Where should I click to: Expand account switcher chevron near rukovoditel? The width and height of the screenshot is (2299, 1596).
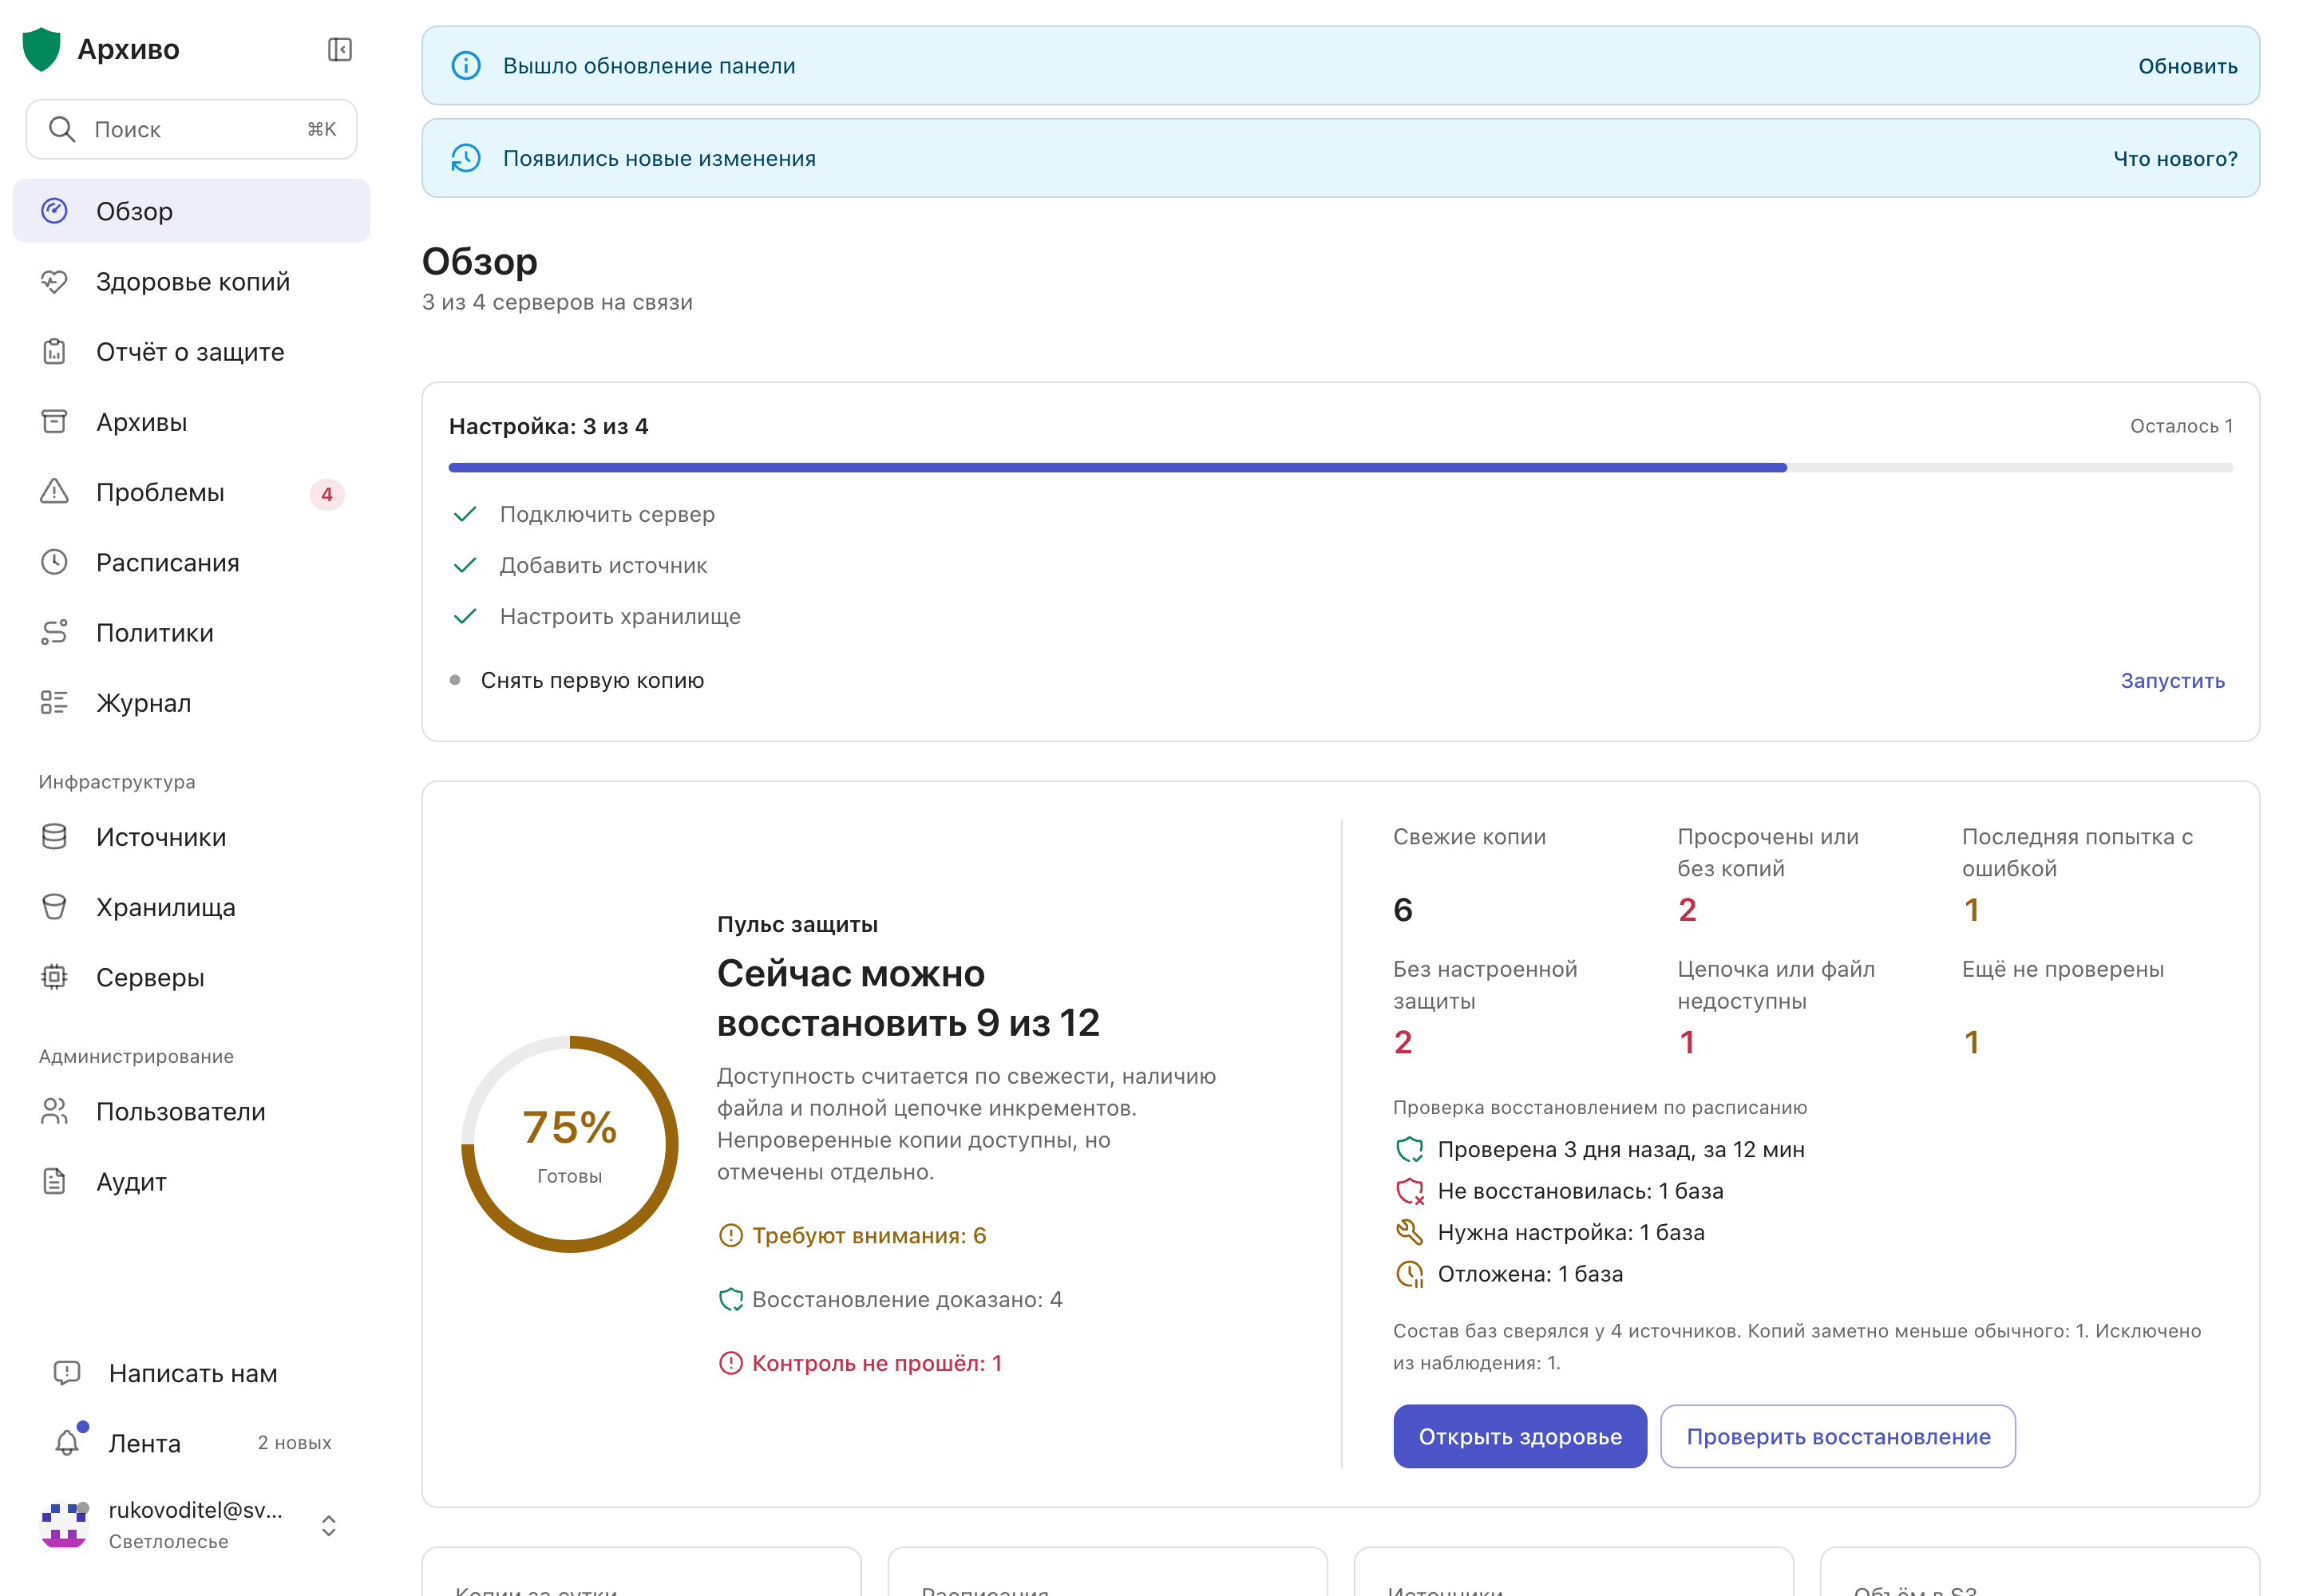[328, 1525]
